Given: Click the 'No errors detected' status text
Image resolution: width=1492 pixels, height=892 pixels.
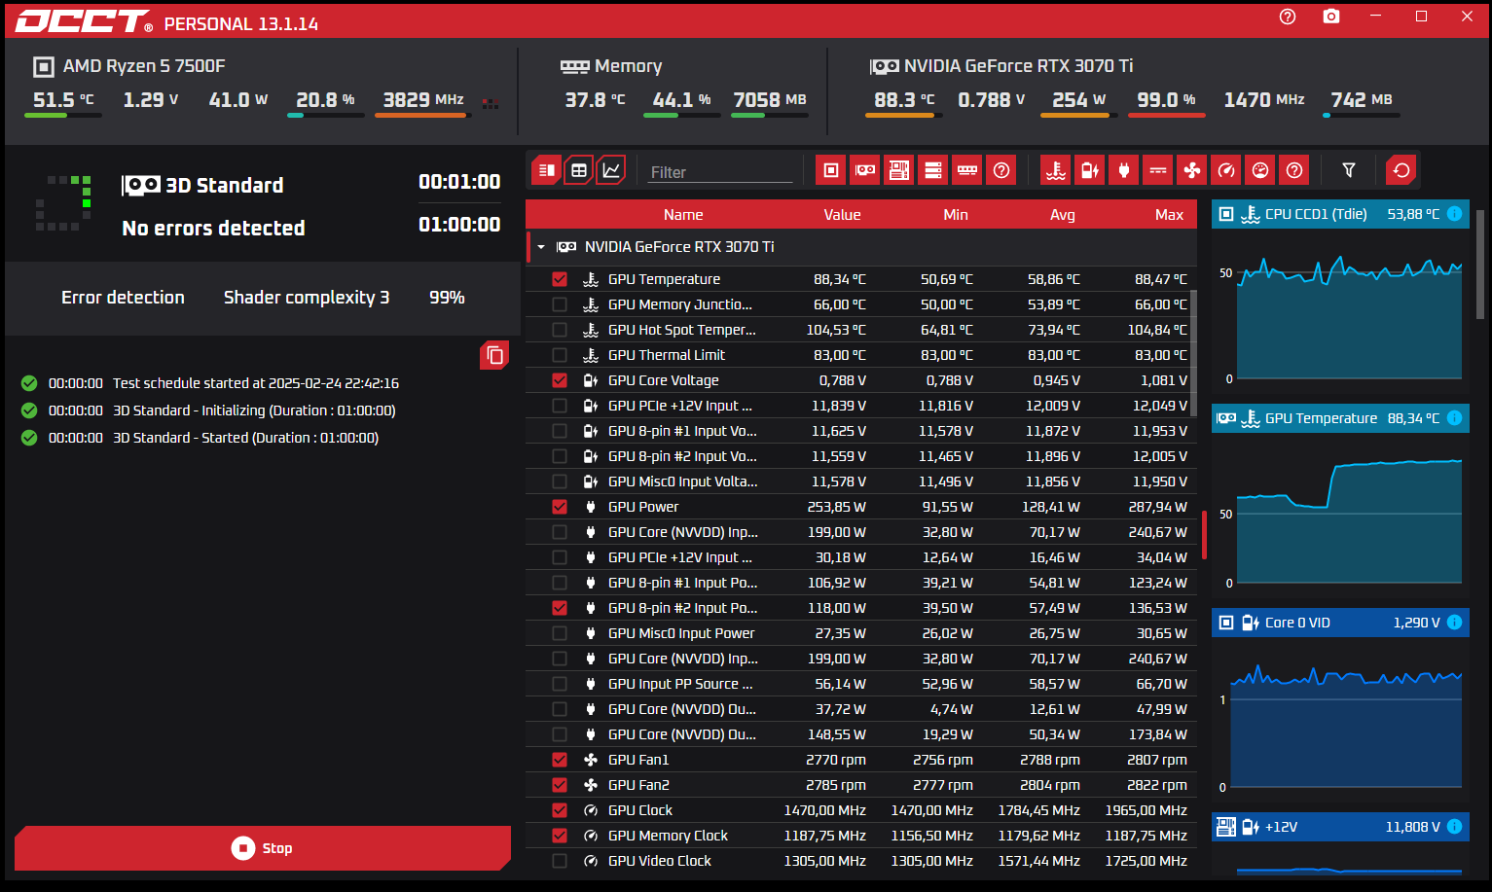Looking at the screenshot, I should tap(213, 228).
